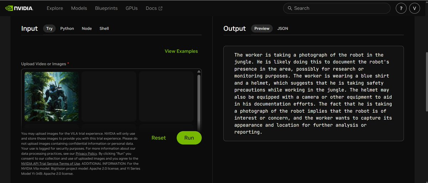Click the NVIDIA logo
The image size is (428, 183).
tap(19, 8)
